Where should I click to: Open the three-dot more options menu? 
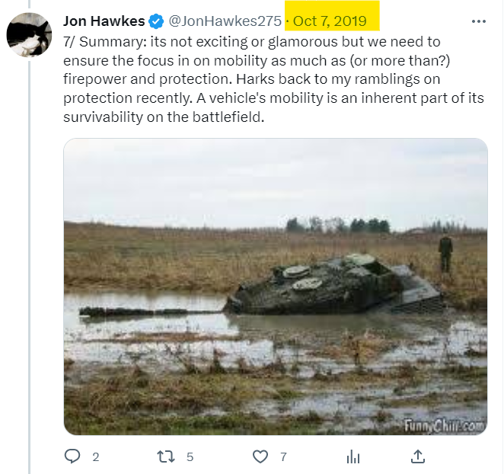click(x=479, y=21)
